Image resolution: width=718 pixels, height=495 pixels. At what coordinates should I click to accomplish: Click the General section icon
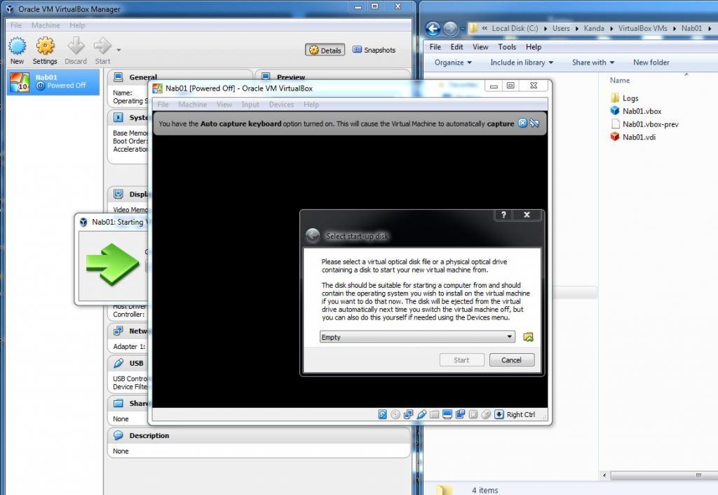pos(118,77)
